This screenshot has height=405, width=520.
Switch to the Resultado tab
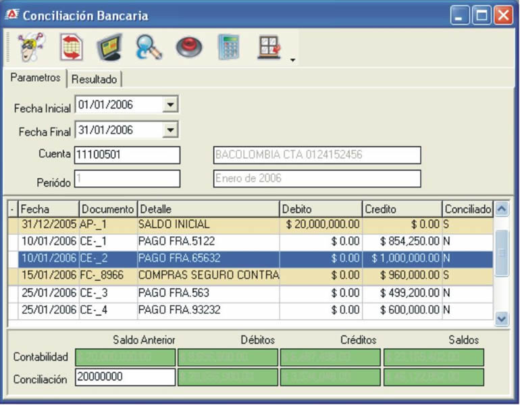[94, 79]
